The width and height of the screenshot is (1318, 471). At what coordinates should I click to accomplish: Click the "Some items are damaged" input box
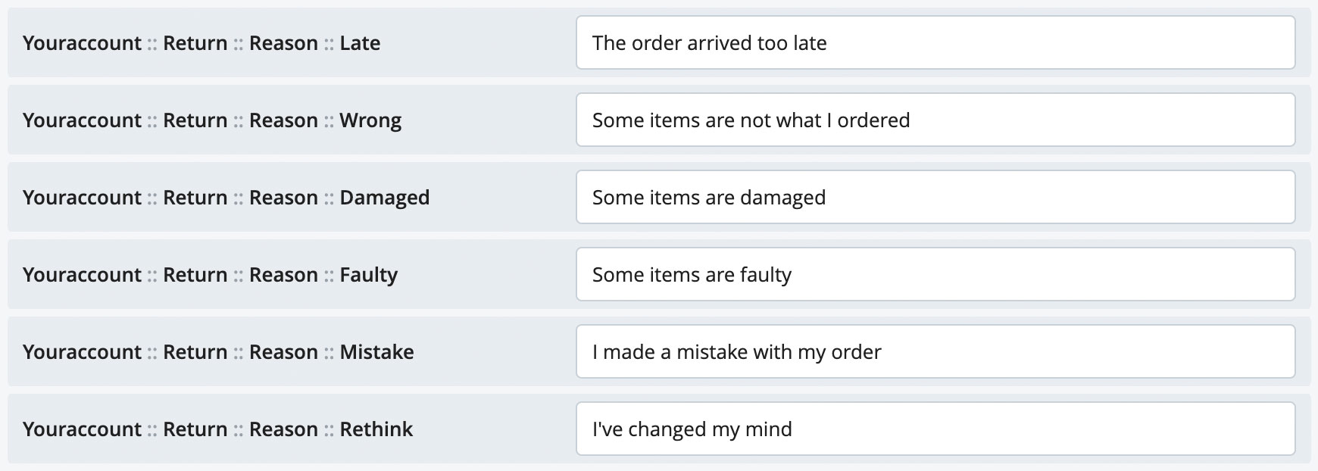point(935,198)
